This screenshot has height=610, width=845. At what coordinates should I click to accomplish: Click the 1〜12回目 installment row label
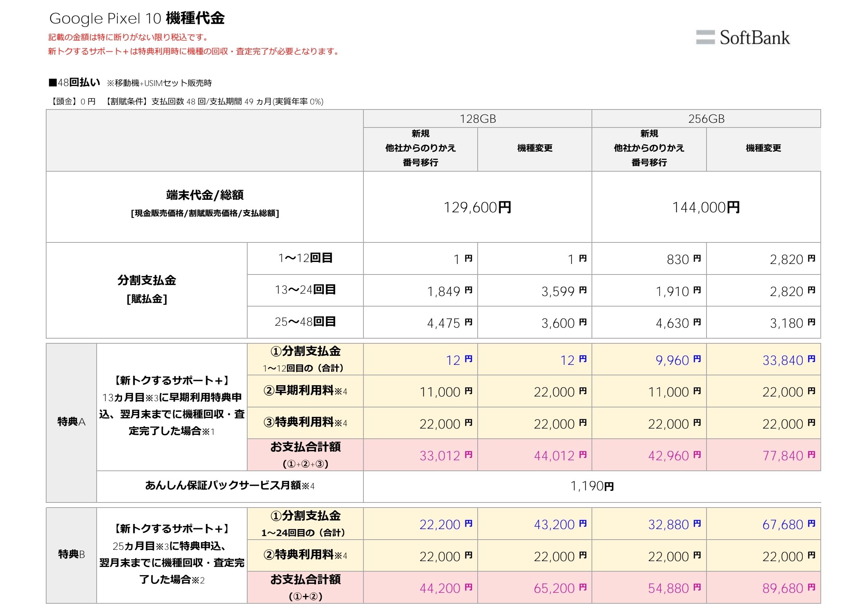click(305, 258)
